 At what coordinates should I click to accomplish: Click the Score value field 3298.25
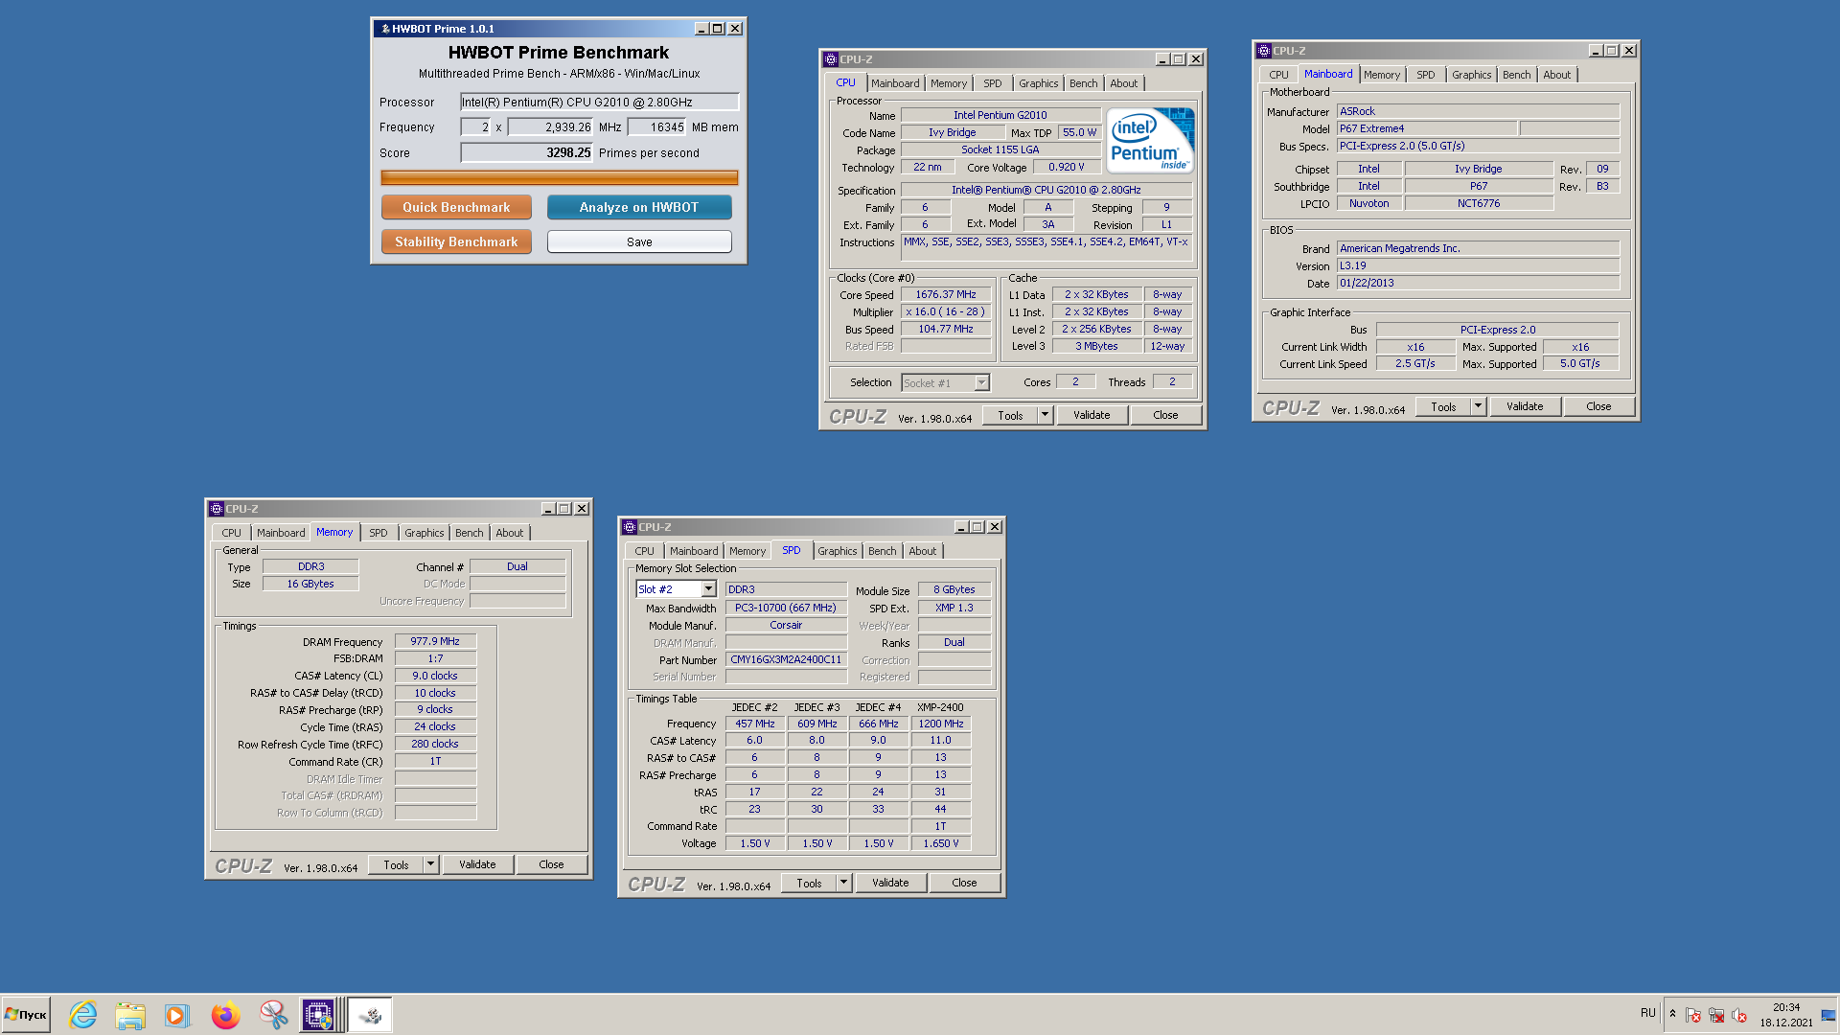coord(527,152)
